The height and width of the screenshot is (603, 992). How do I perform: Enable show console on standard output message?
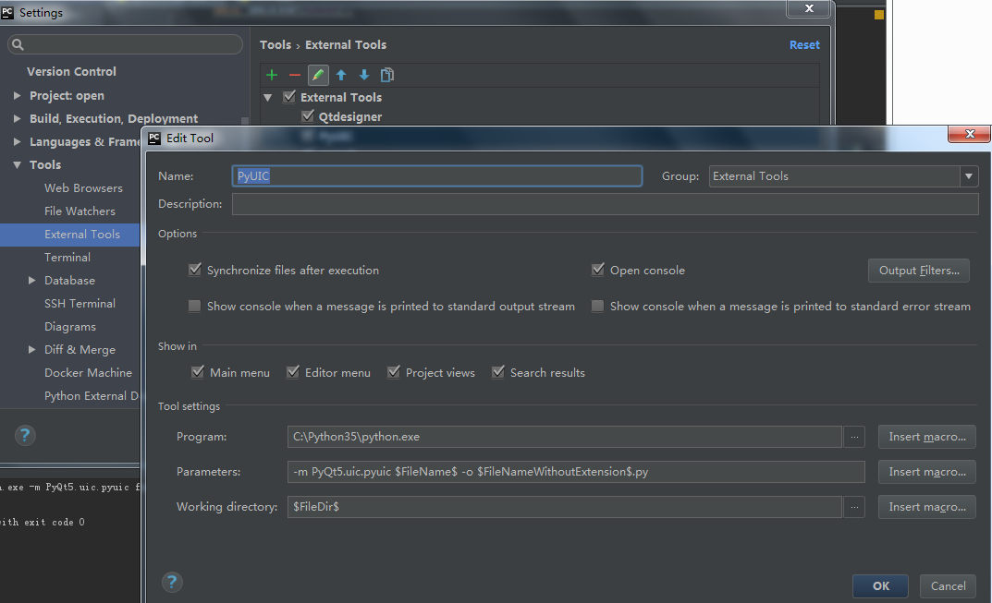195,306
